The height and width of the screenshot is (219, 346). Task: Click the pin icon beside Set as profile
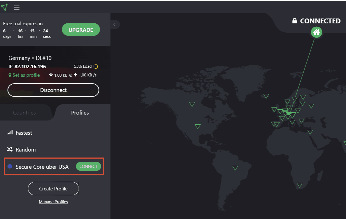[10, 75]
